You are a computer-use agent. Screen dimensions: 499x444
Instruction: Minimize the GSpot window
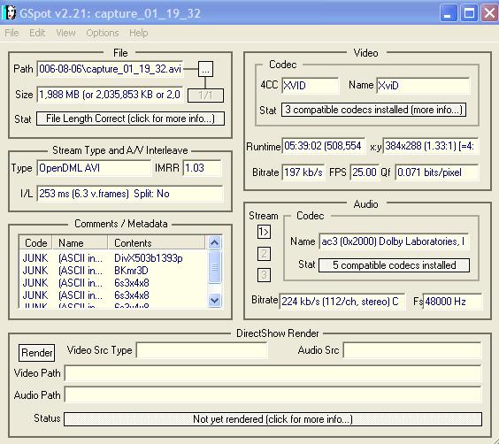click(x=449, y=13)
